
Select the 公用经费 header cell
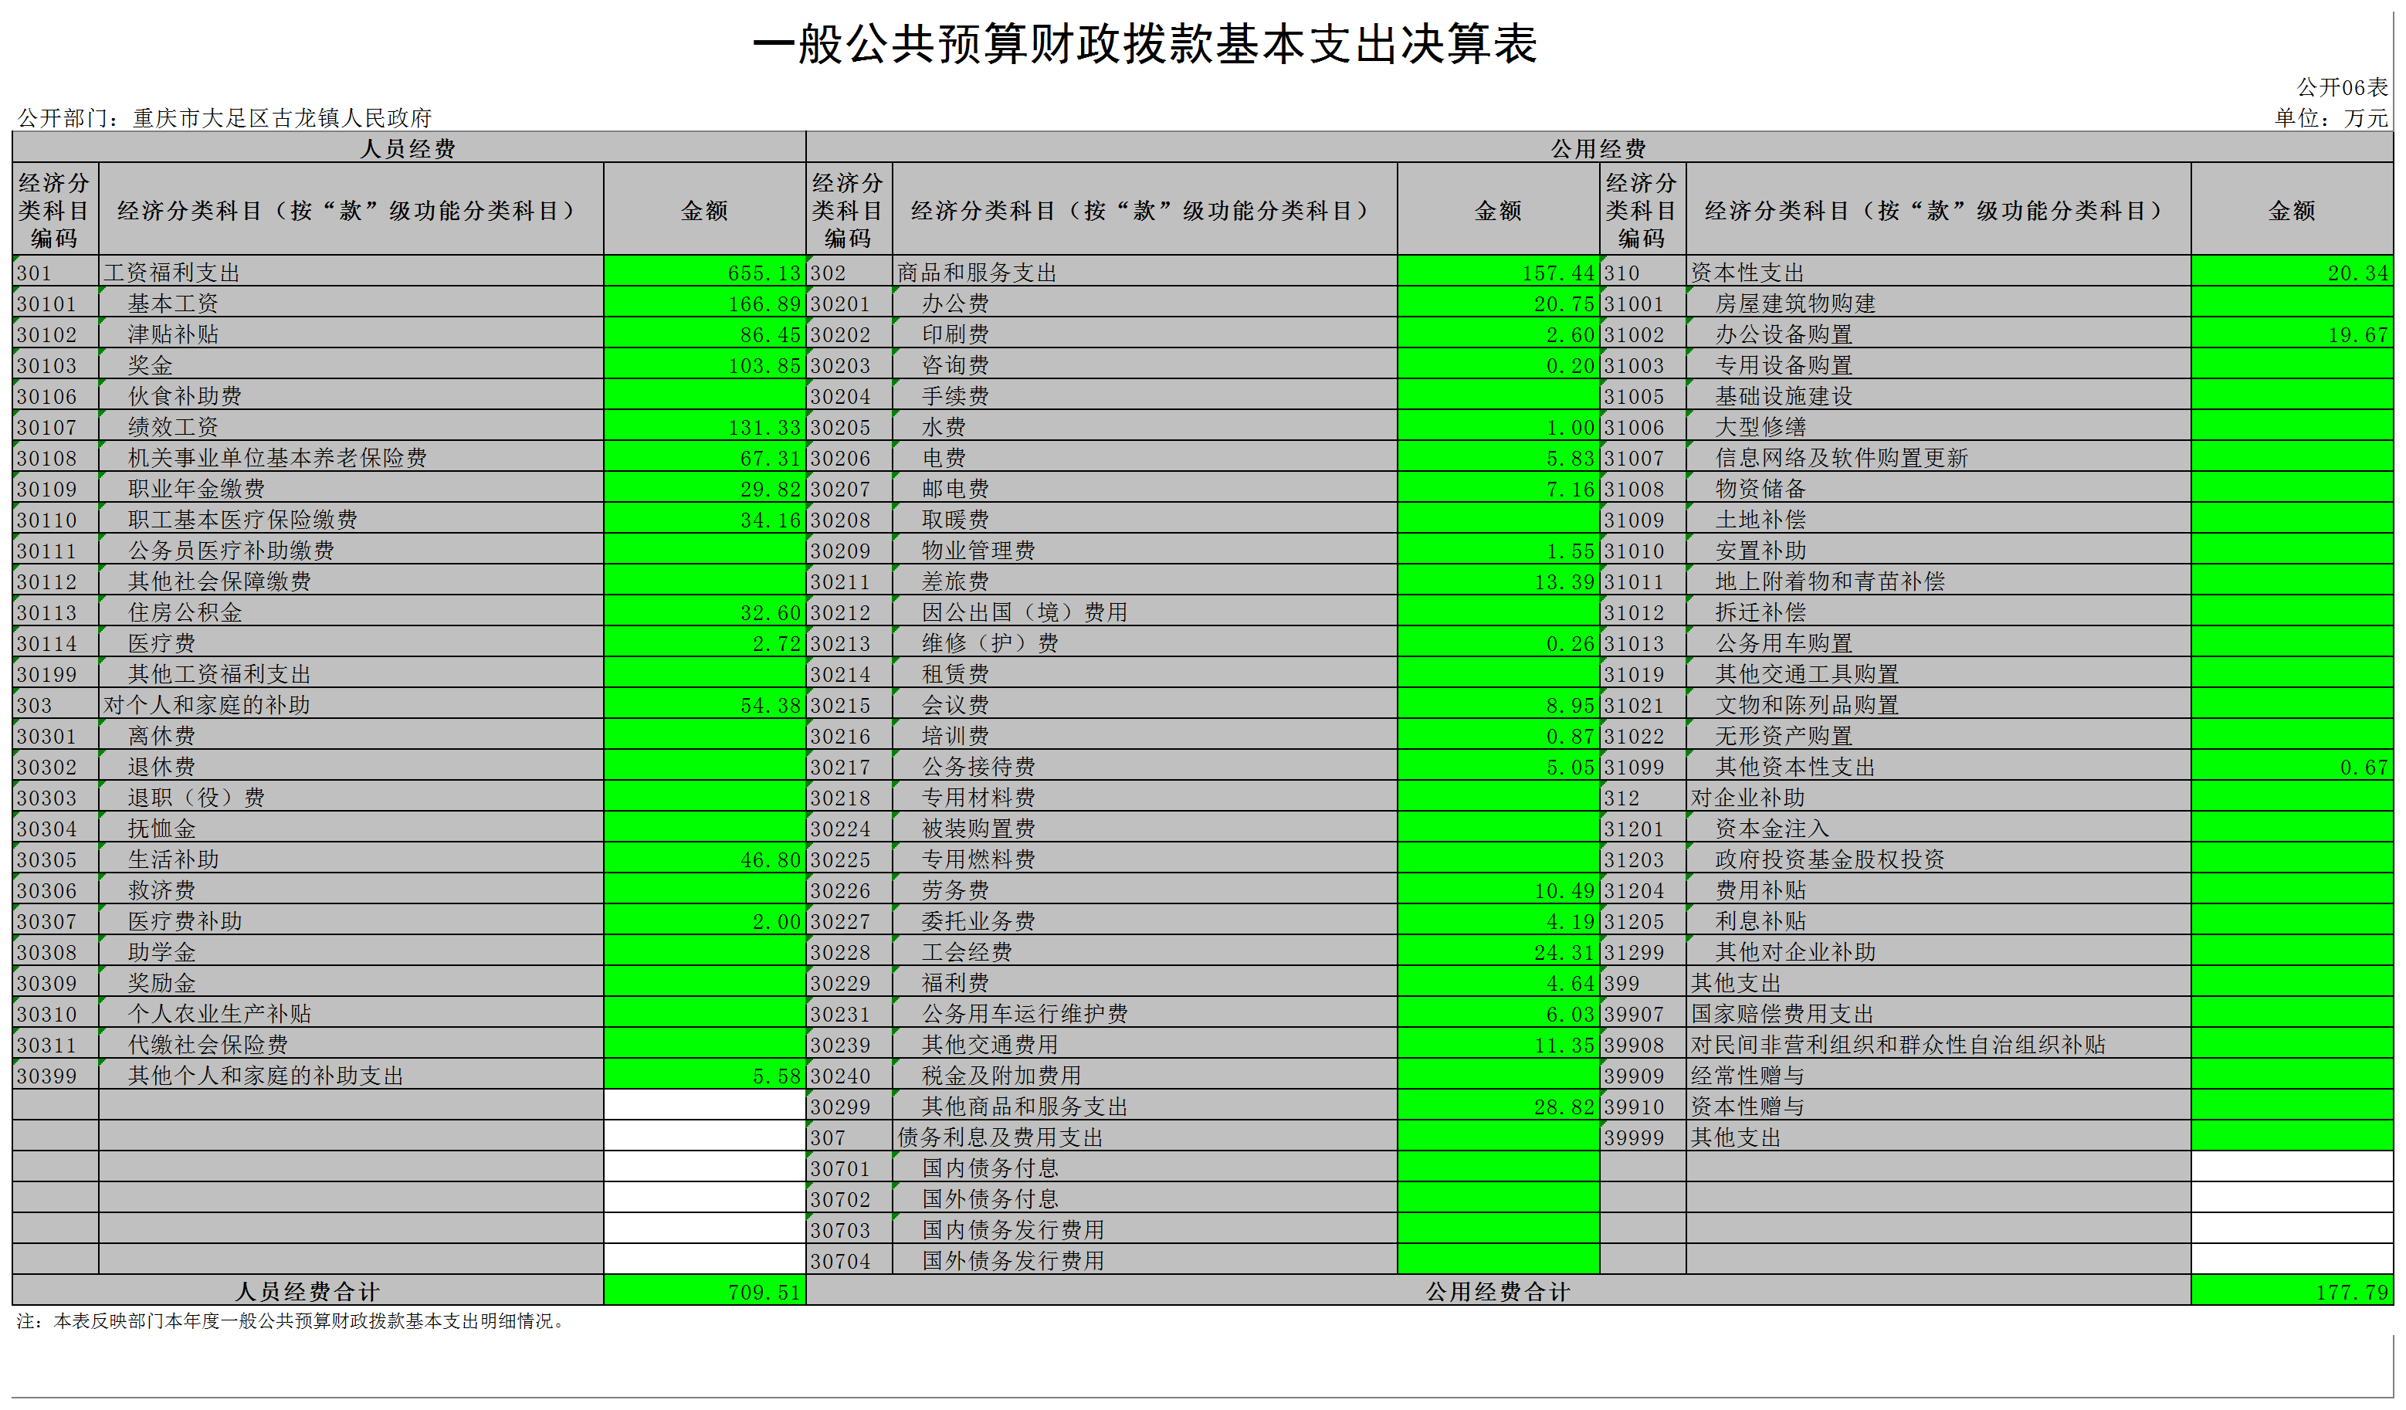pos(1599,148)
